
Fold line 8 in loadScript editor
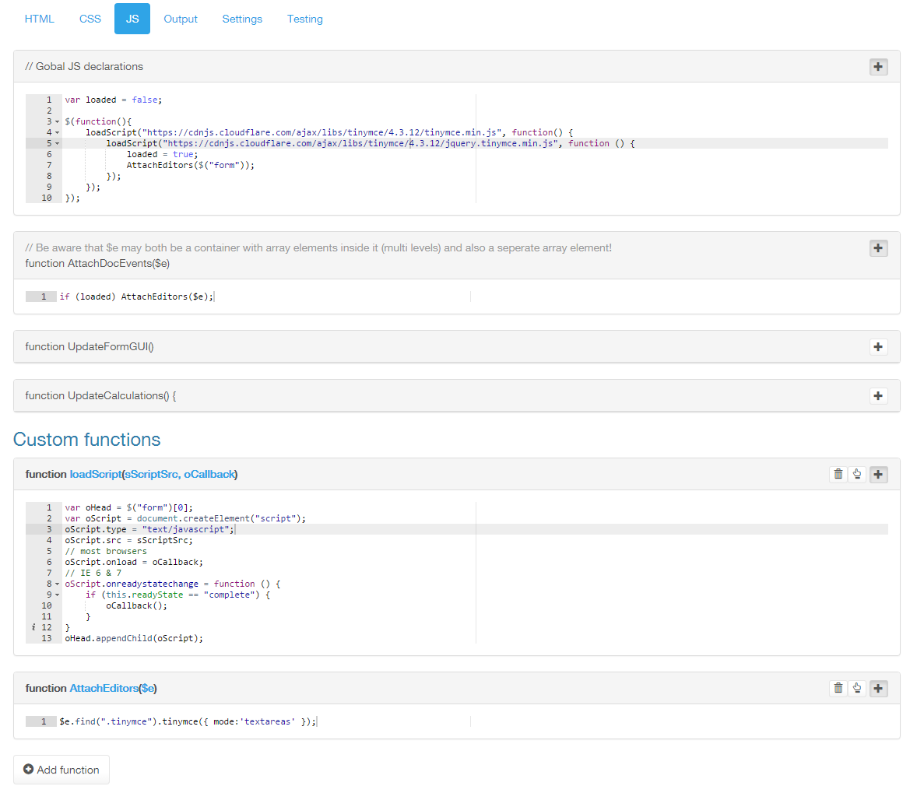(58, 584)
